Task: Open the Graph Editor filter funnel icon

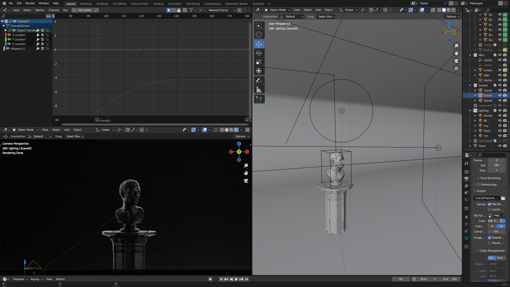Action: click(x=191, y=10)
